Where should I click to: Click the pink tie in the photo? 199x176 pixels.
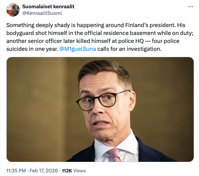point(115,155)
